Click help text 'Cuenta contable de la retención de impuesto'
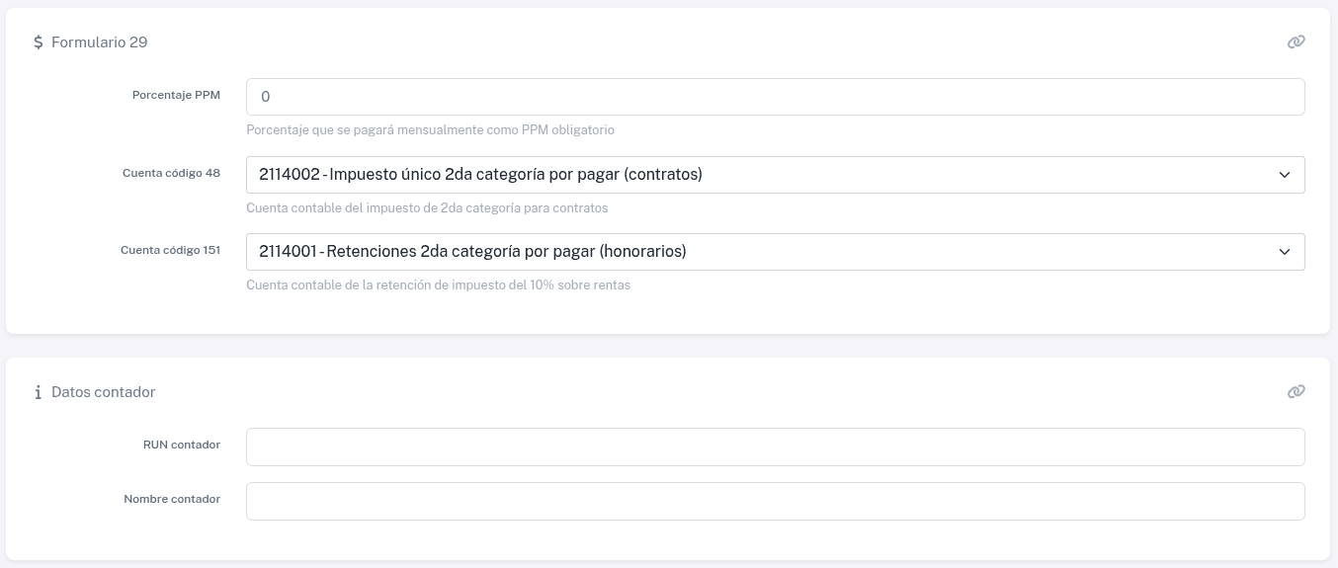This screenshot has width=1338, height=568. point(438,285)
